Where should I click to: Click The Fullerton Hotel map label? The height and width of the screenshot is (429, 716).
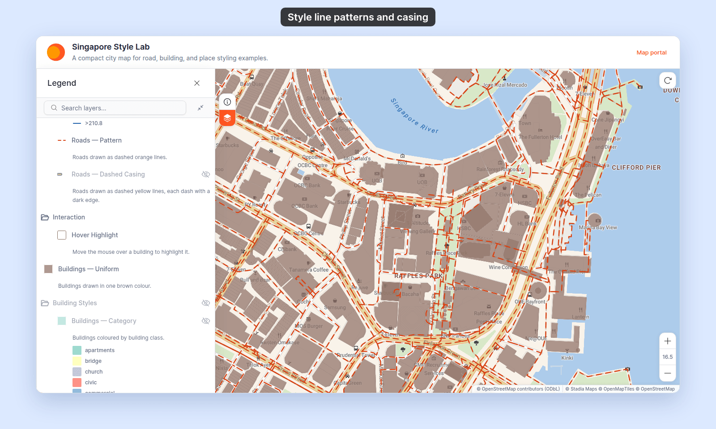tap(541, 137)
